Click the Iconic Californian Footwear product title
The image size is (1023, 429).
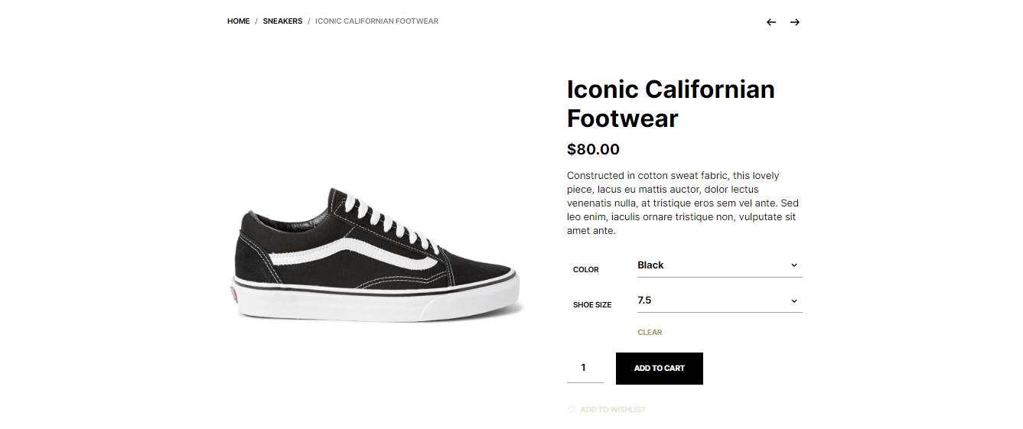(x=670, y=104)
